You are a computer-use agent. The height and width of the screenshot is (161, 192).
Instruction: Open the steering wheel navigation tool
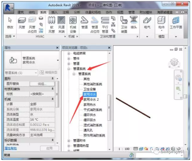point(178,78)
